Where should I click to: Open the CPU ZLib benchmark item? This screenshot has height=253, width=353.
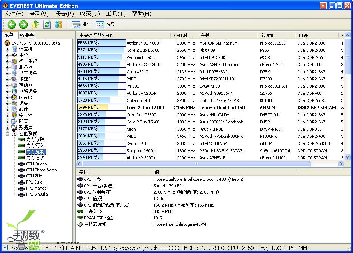(x=34, y=176)
